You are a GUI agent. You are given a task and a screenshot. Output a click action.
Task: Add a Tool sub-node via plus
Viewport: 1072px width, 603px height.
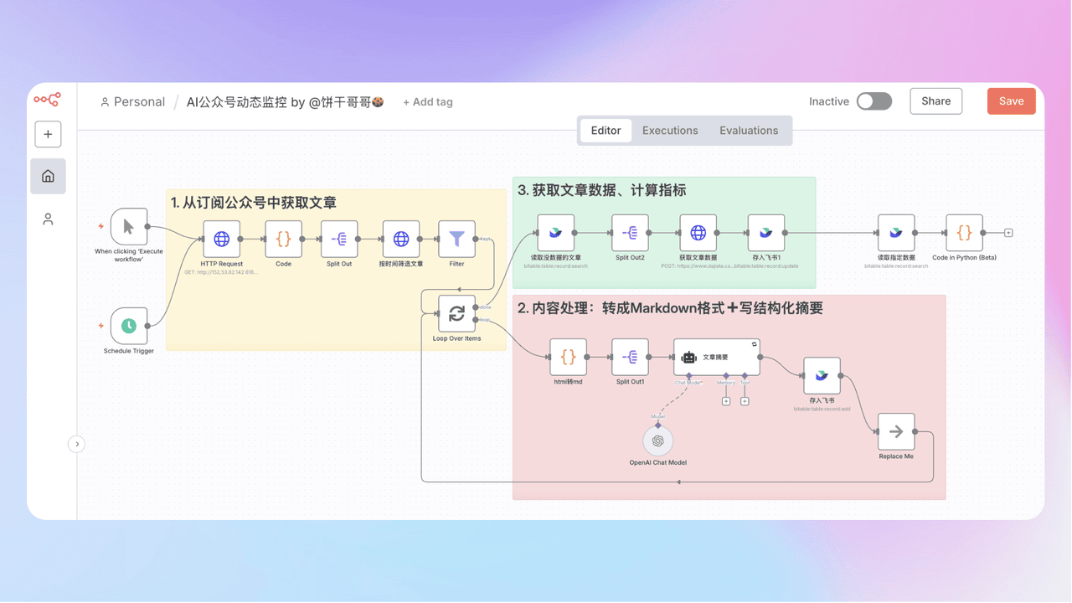[745, 401]
